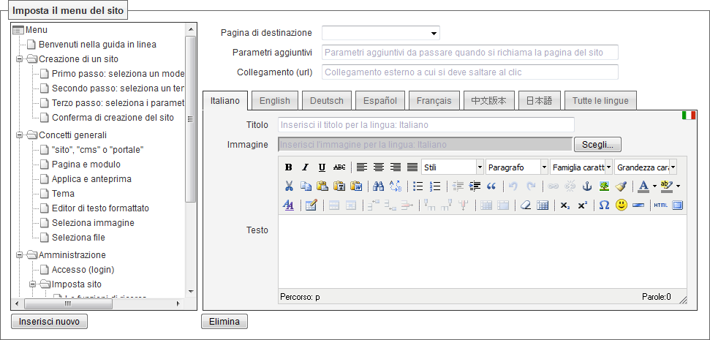Click the Inserisci nuovo button

[x=49, y=322]
